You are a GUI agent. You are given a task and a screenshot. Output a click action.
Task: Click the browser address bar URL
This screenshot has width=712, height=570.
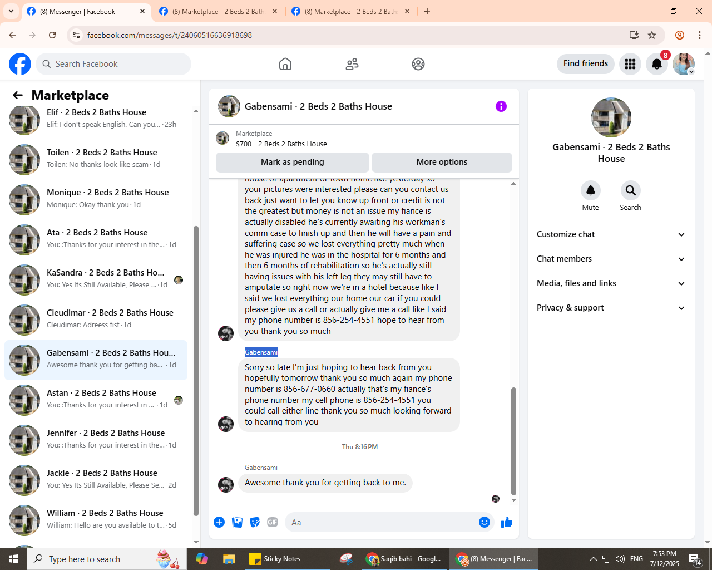pyautogui.click(x=170, y=35)
